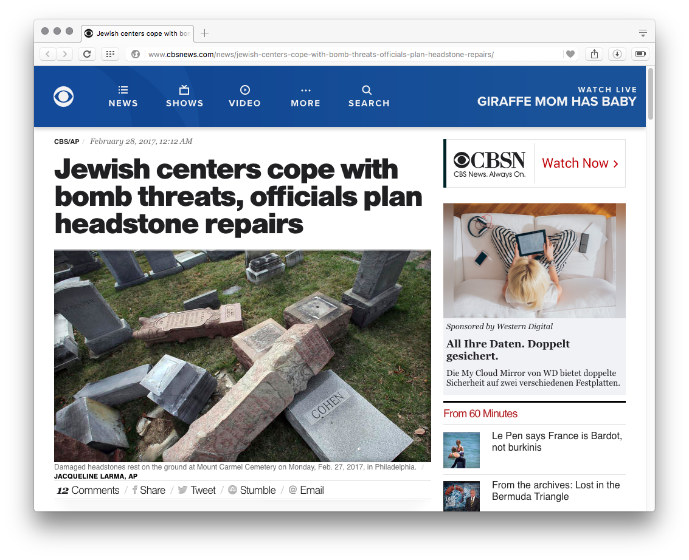Open downloads via the download arrow icon
Screen dimensions: 689x560
point(617,54)
